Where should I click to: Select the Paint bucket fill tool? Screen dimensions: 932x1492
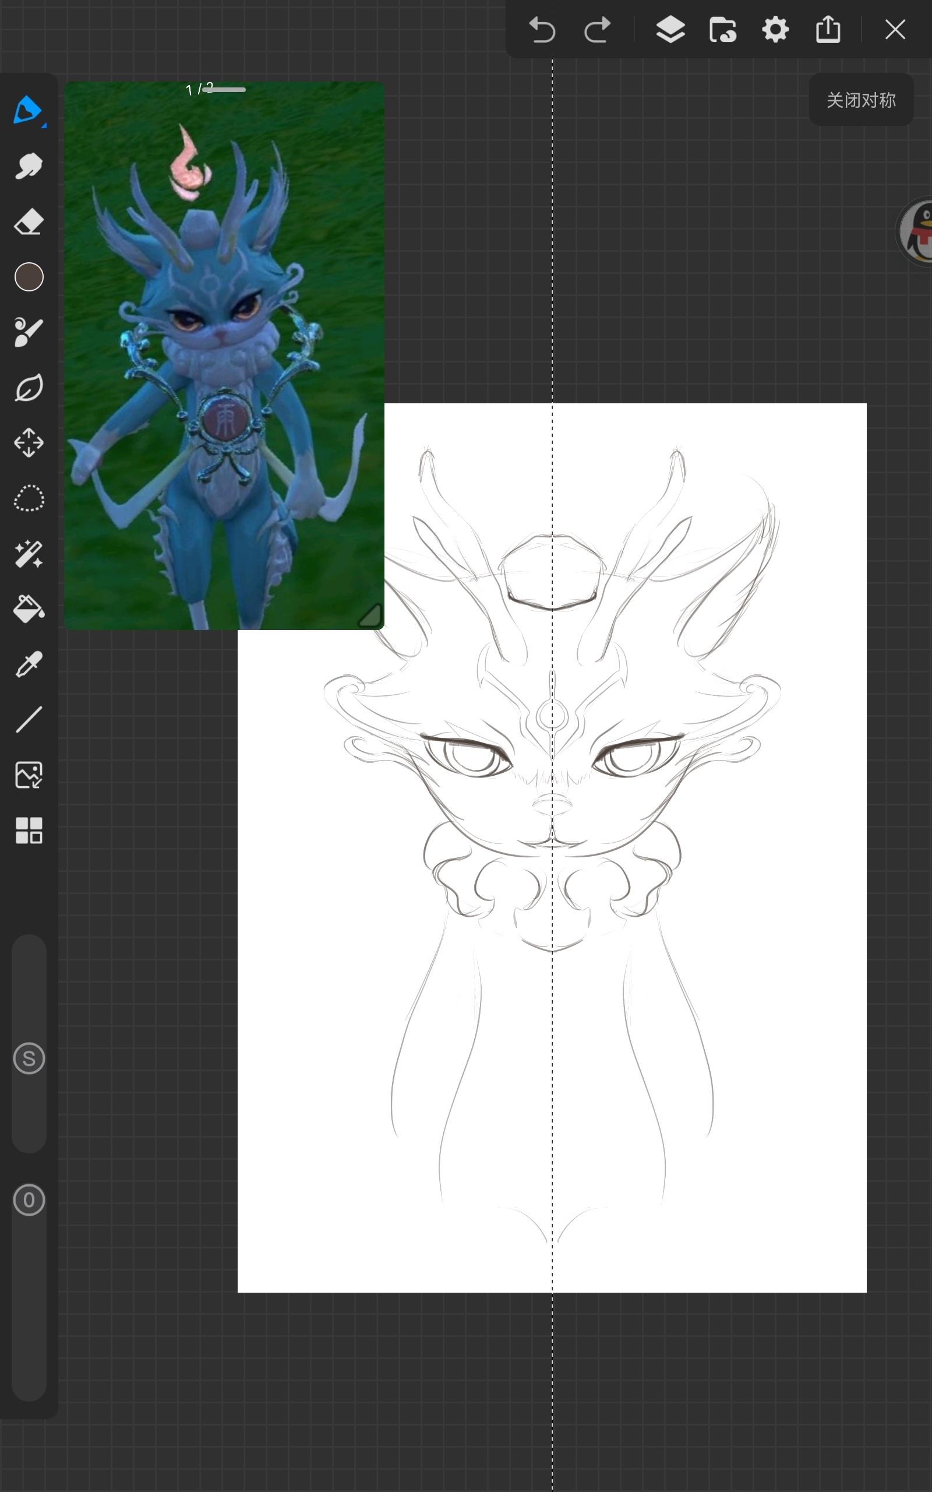pyautogui.click(x=29, y=609)
